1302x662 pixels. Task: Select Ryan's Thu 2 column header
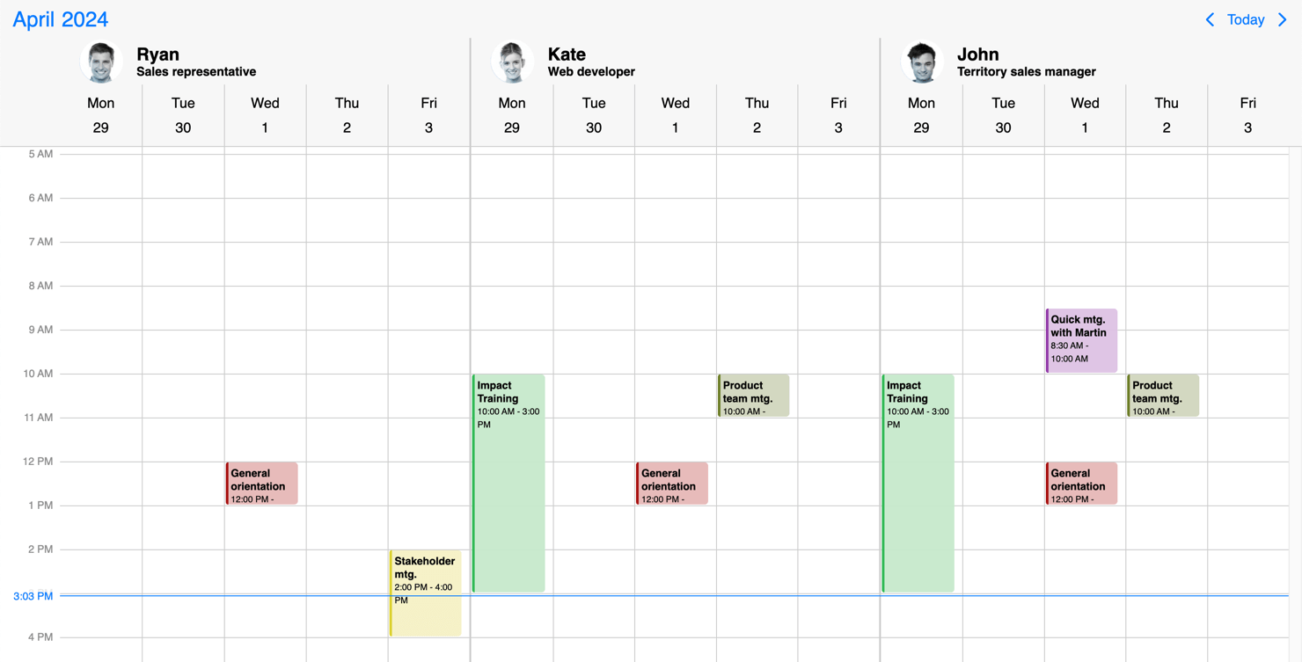tap(347, 115)
